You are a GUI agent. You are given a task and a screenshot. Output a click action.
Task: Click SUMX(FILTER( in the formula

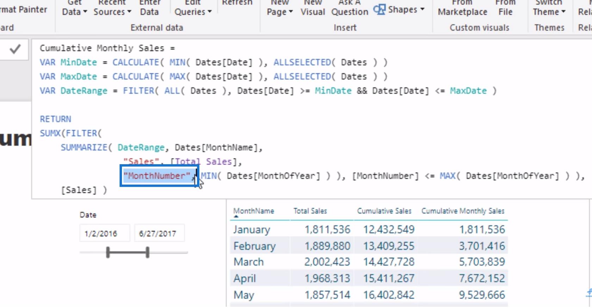[70, 133]
